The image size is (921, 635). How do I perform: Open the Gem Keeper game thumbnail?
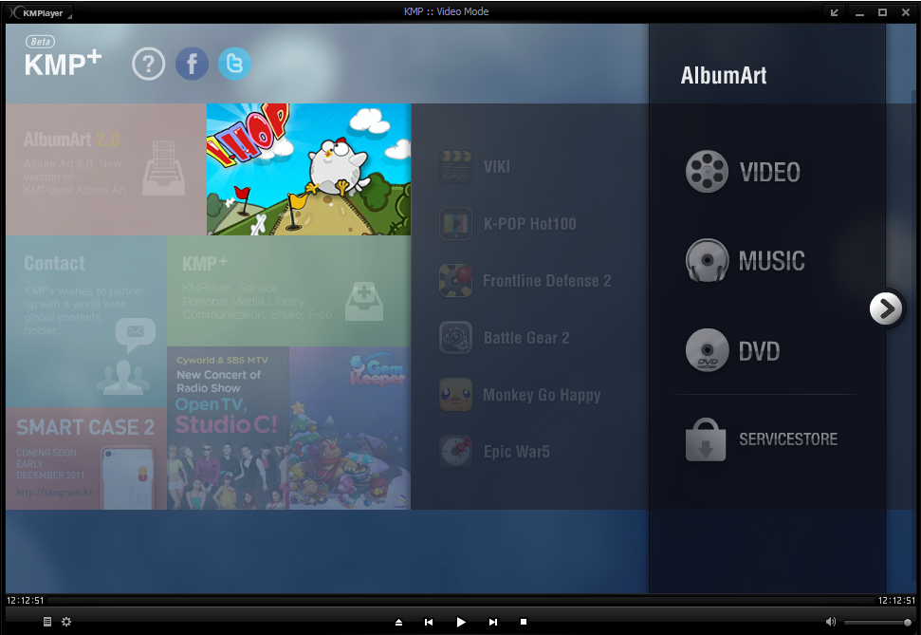tap(350, 428)
